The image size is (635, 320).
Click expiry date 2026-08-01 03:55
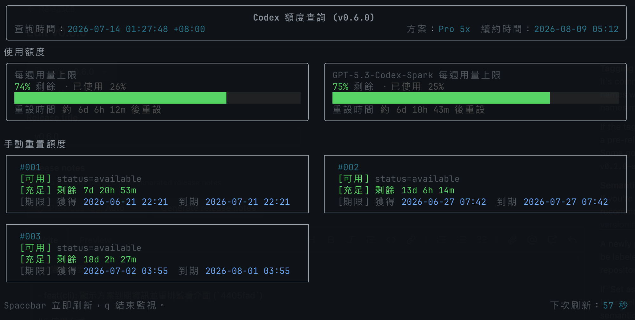tap(248, 271)
